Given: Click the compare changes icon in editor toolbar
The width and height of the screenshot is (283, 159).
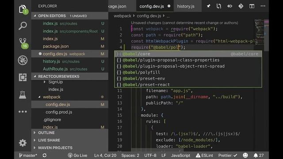Looking at the screenshot, I should (x=219, y=6).
